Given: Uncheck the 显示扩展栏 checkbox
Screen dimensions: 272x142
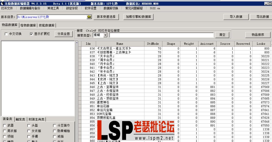Looking at the screenshot, I should [x=31, y=34].
